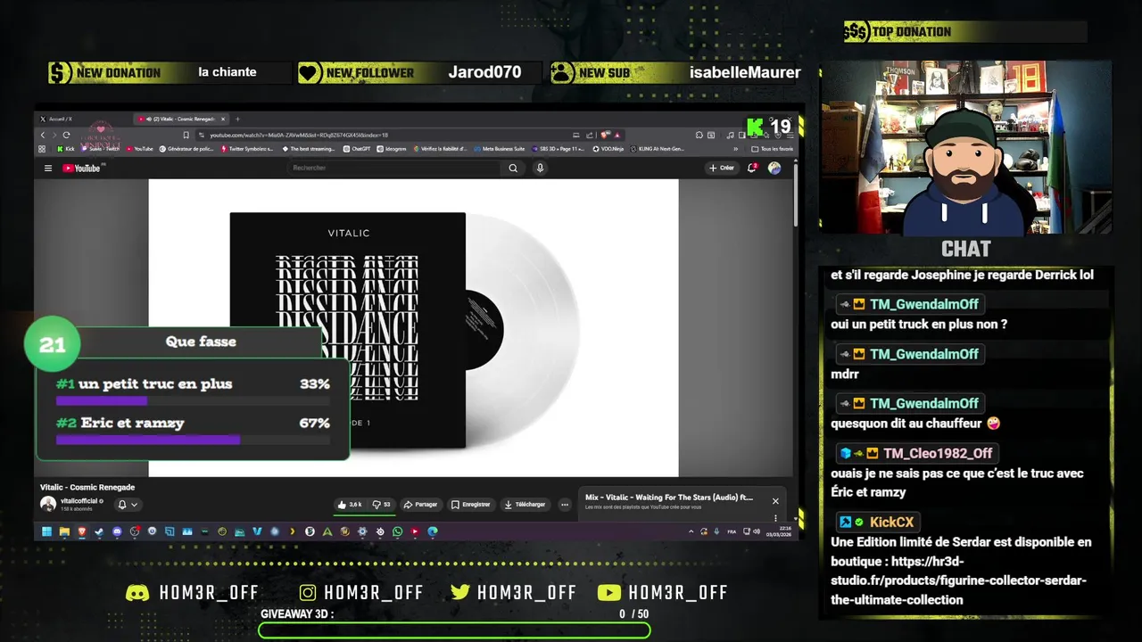
Task: Dislike the video with thumbs down
Action: pyautogui.click(x=381, y=505)
